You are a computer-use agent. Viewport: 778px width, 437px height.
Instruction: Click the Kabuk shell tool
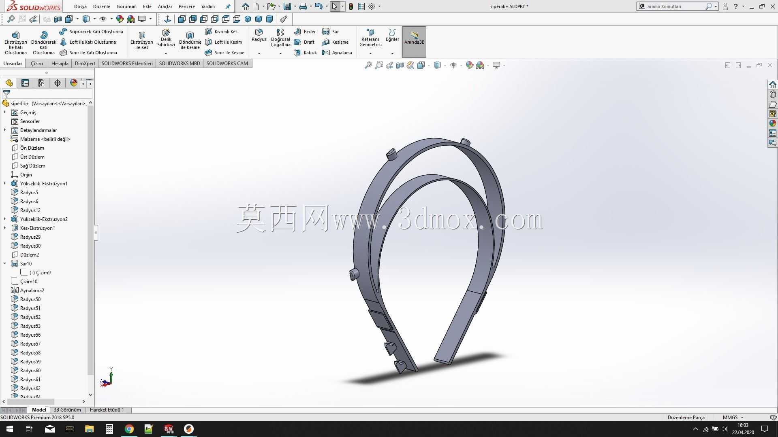pyautogui.click(x=306, y=53)
